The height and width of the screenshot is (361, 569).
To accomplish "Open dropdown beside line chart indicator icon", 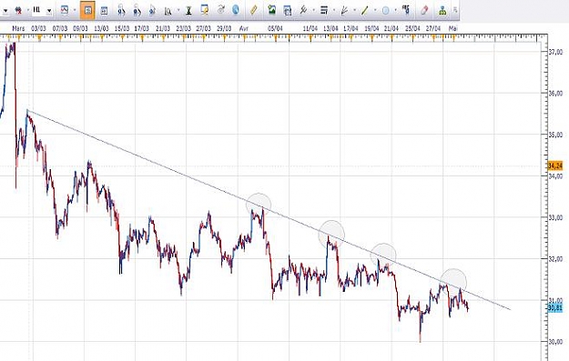I will [75, 11].
